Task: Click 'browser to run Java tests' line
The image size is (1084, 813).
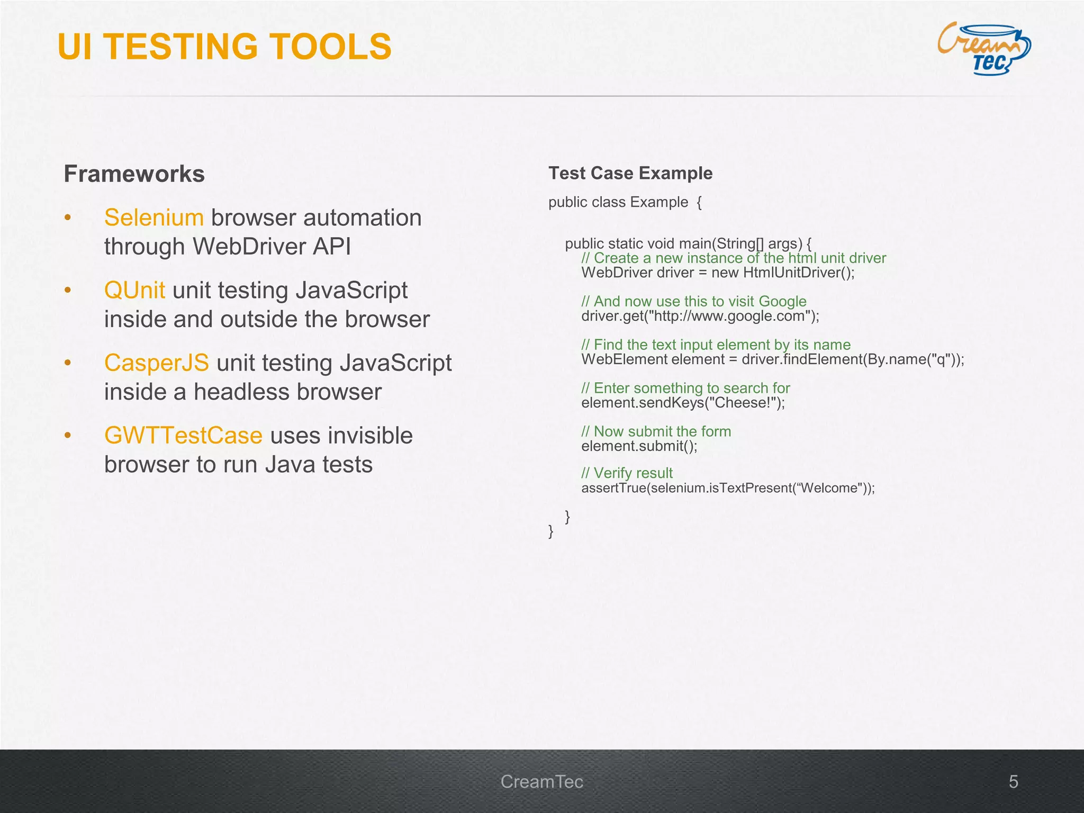Action: tap(238, 465)
